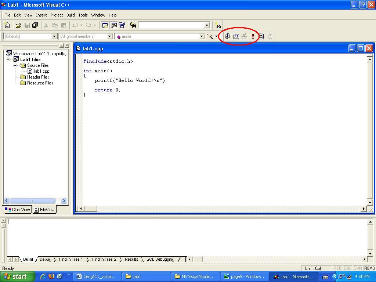Click the Compile toolbar icon
This screenshot has height=282, width=376.
point(228,36)
